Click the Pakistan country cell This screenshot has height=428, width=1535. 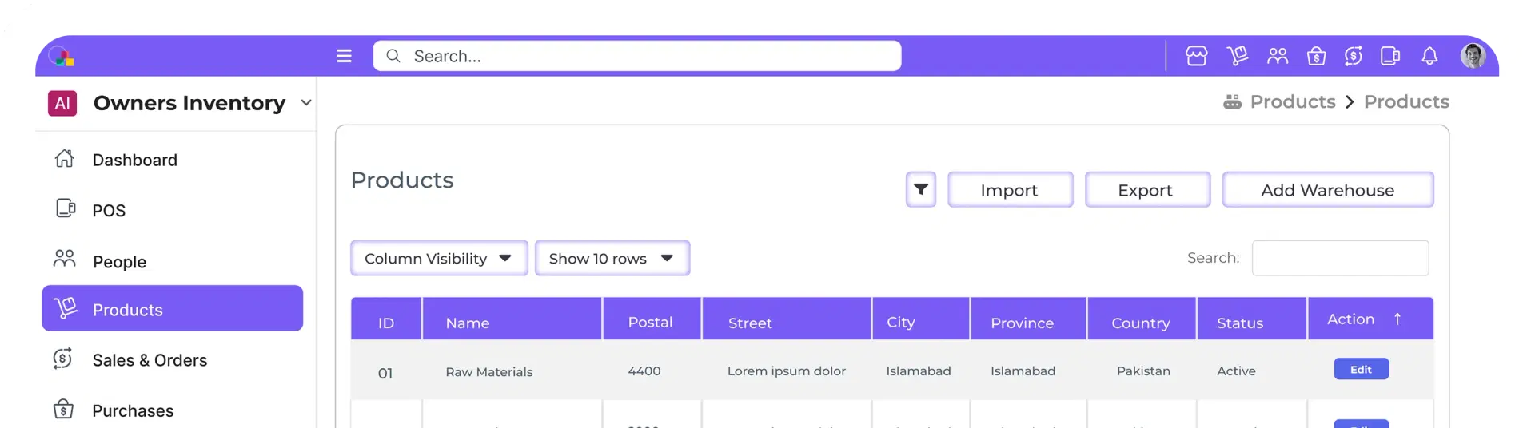[x=1143, y=371]
